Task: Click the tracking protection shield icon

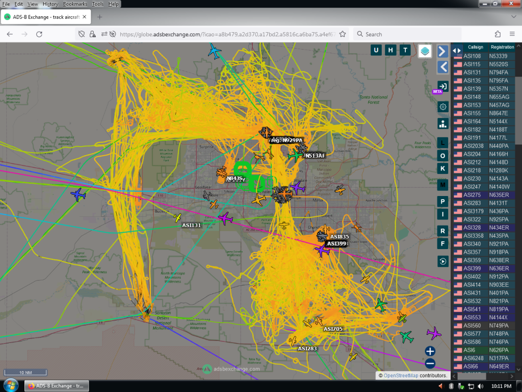Action: coord(82,34)
